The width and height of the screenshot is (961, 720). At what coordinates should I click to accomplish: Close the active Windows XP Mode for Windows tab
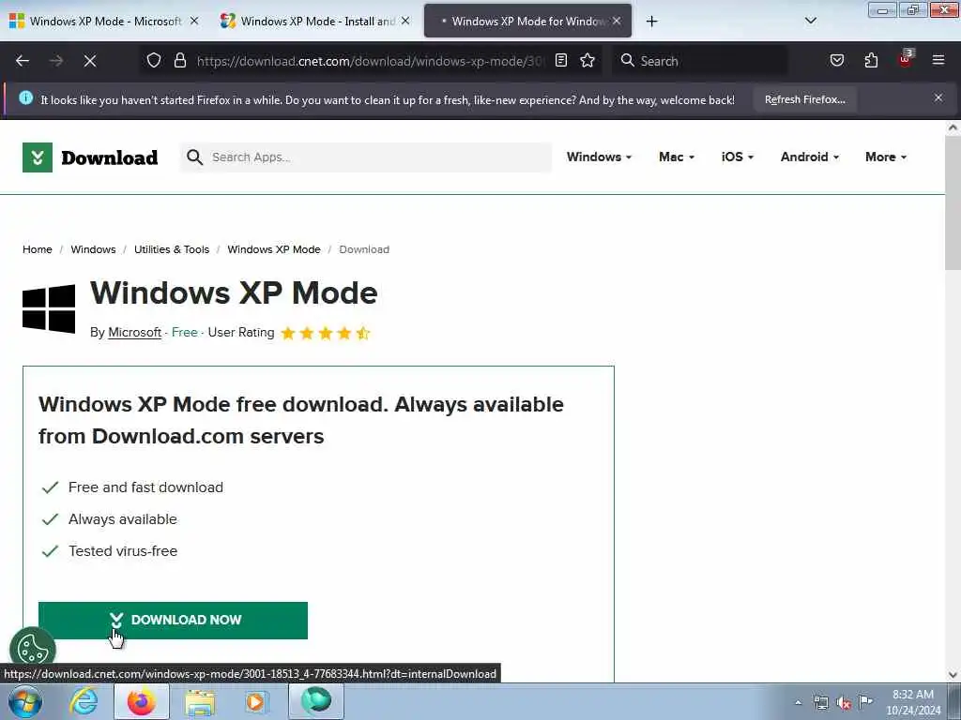click(617, 21)
